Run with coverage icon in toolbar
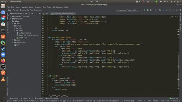The width and height of the screenshot is (182, 102). pos(148,10)
